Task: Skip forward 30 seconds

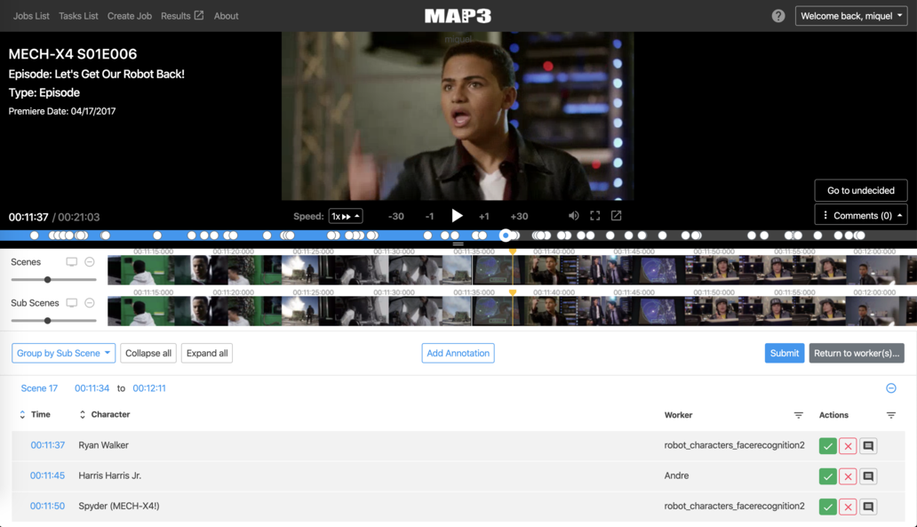Action: pos(519,217)
